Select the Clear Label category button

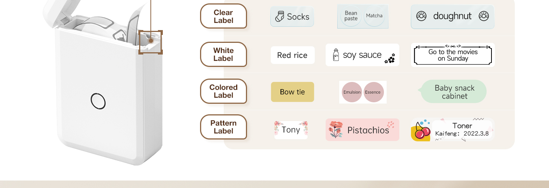(223, 16)
